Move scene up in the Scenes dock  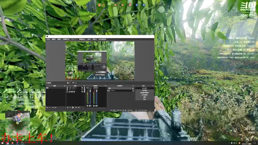coord(53,108)
